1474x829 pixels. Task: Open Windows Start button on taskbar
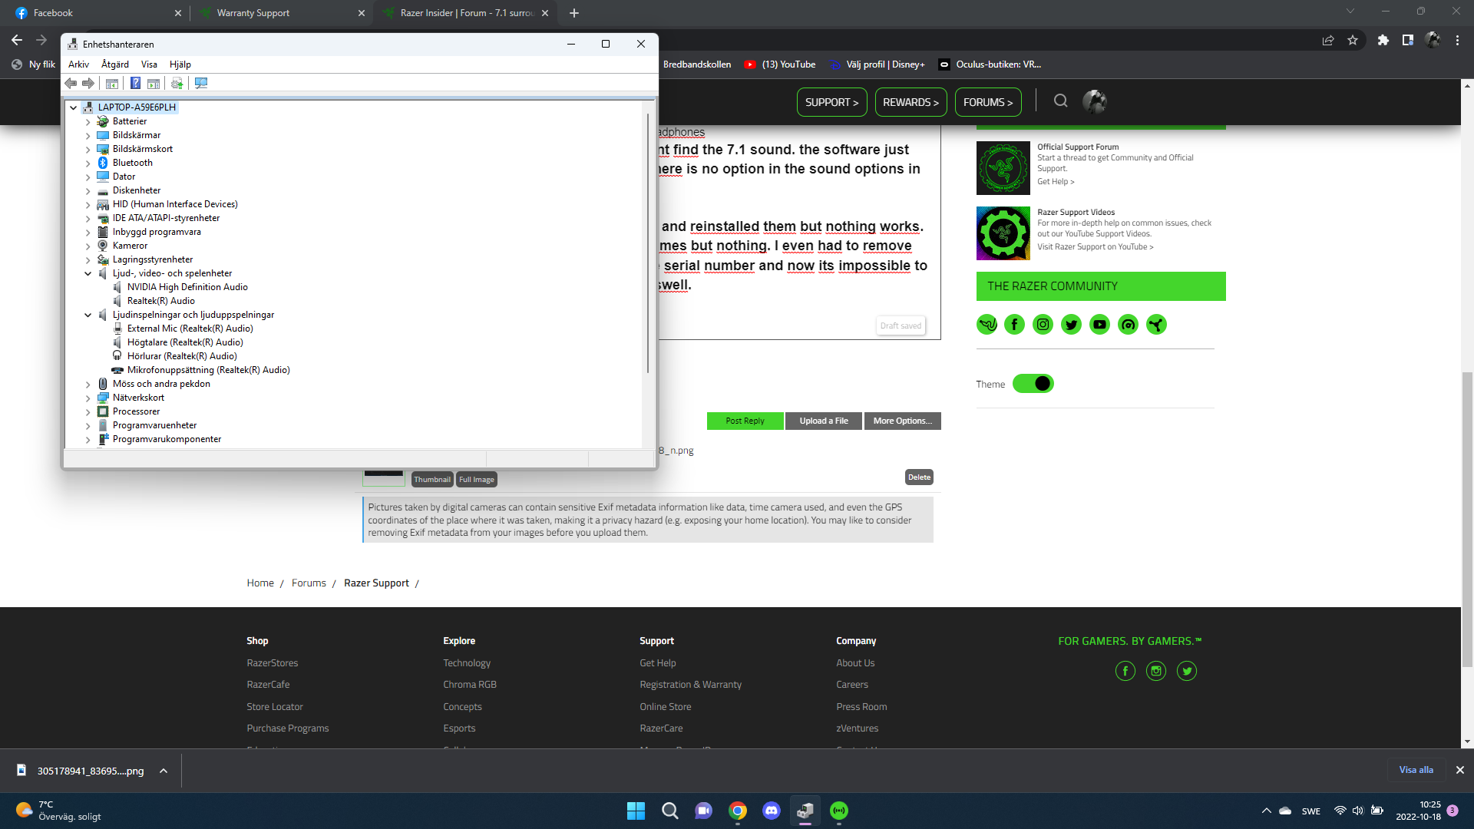coord(636,811)
